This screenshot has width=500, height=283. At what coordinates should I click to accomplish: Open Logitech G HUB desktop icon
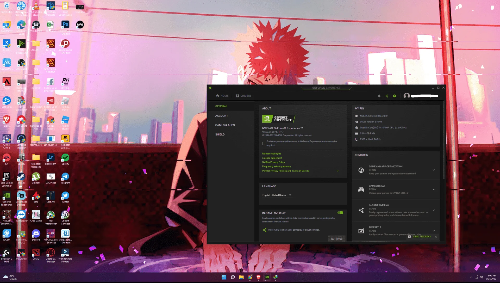tap(7, 255)
